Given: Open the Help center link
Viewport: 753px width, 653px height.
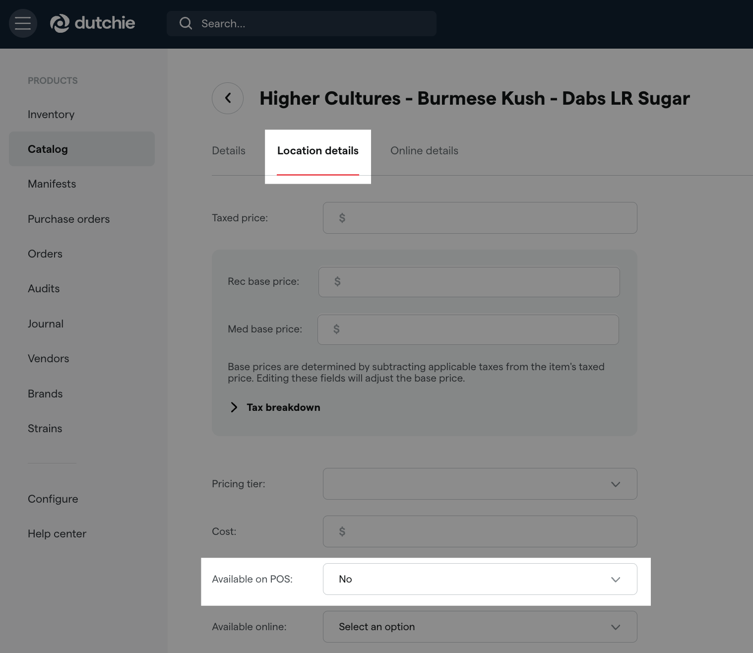Looking at the screenshot, I should [x=57, y=534].
